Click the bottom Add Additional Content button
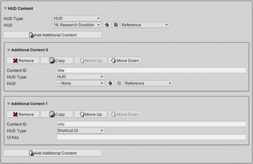 (52, 153)
